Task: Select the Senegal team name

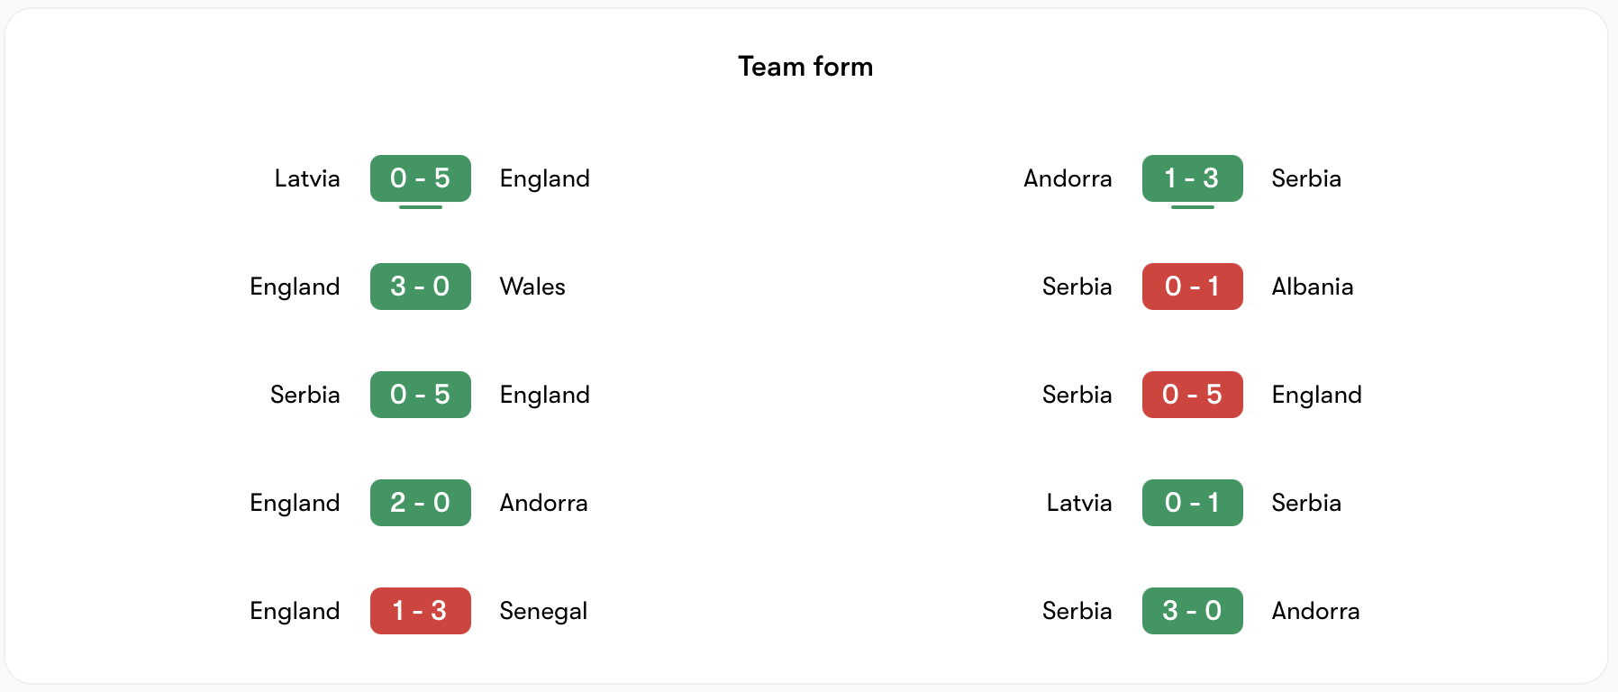Action: point(543,611)
